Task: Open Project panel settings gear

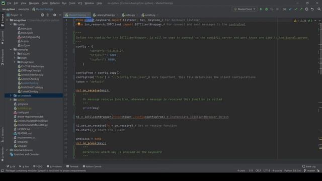Action: click(54, 15)
